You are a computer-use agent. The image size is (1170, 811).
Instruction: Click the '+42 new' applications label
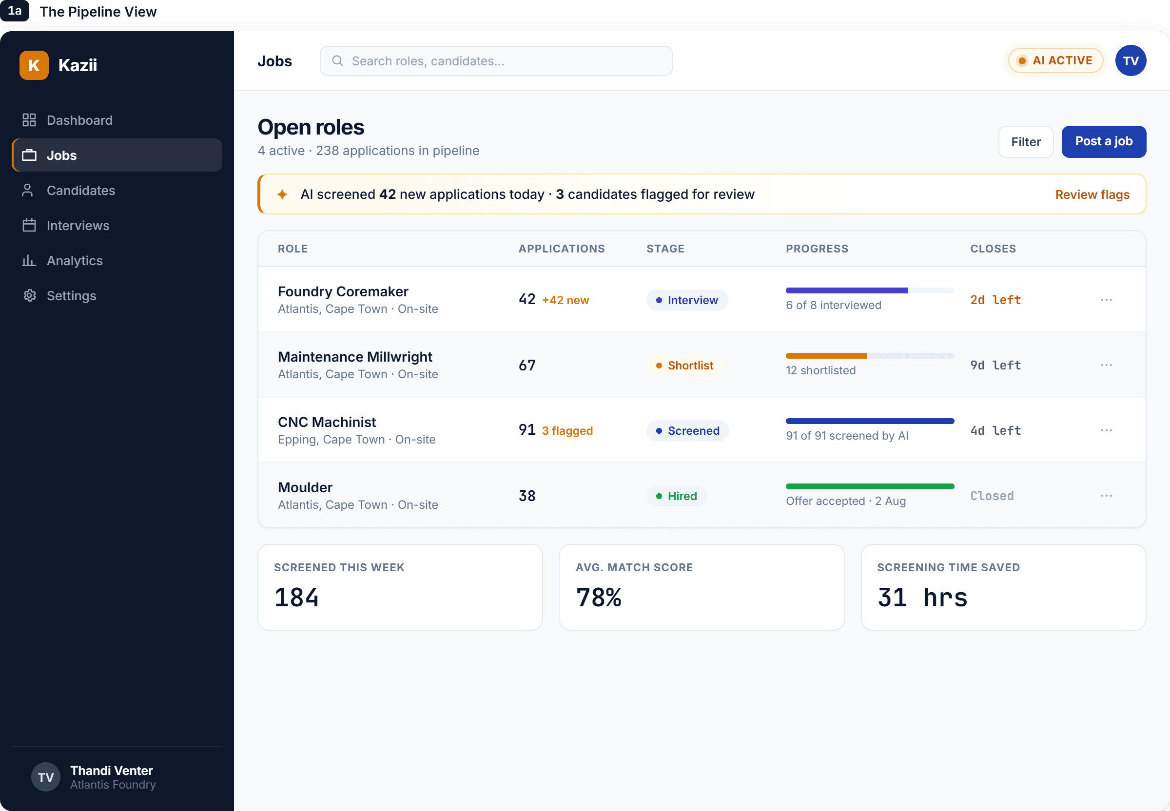click(565, 300)
